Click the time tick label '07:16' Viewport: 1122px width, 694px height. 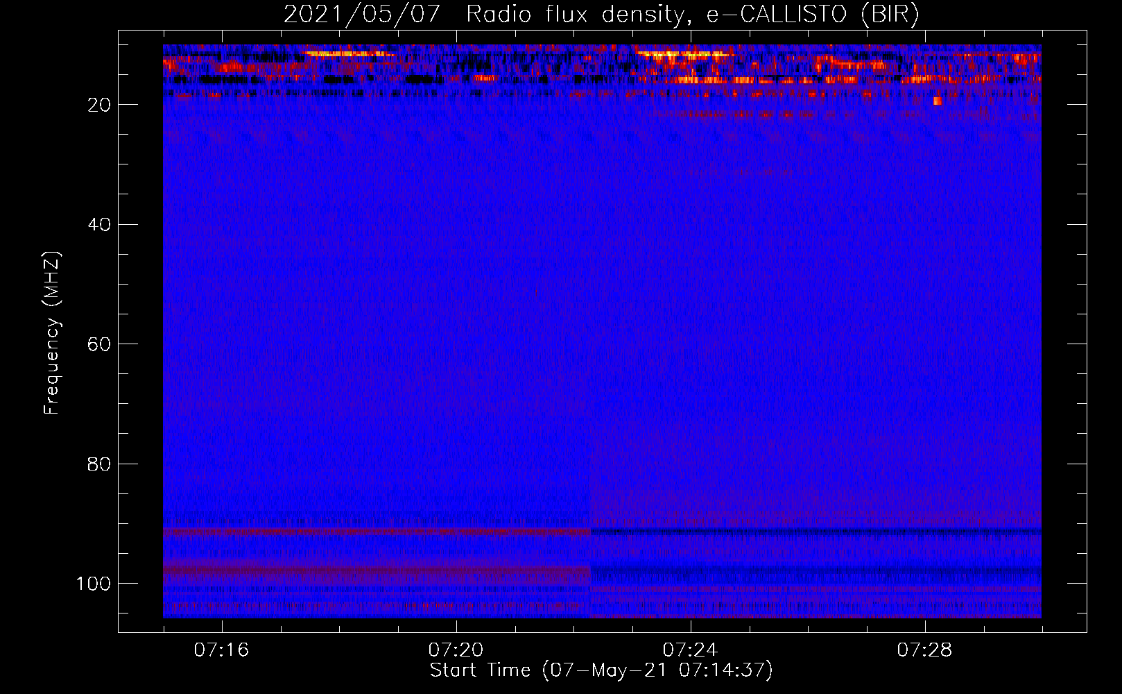[x=222, y=650]
